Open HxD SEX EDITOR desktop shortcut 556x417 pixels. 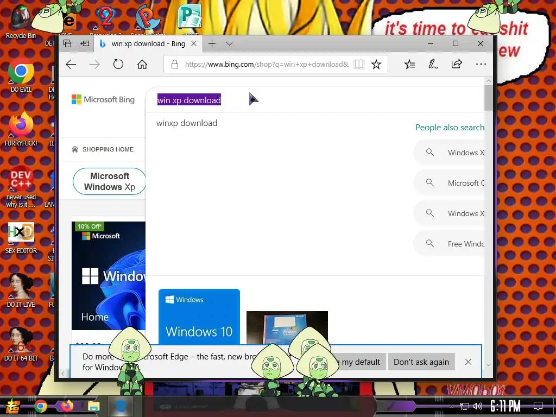[21, 238]
